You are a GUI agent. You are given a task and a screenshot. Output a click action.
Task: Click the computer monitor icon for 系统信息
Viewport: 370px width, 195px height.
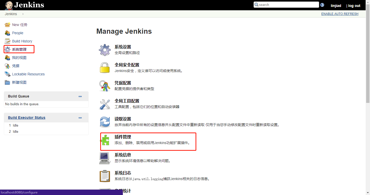coord(105,158)
